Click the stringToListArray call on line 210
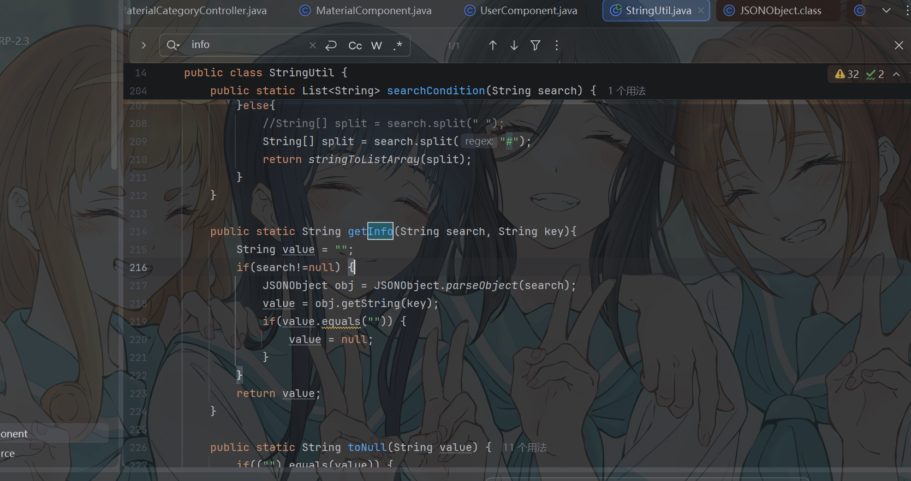This screenshot has height=481, width=911. tap(364, 159)
